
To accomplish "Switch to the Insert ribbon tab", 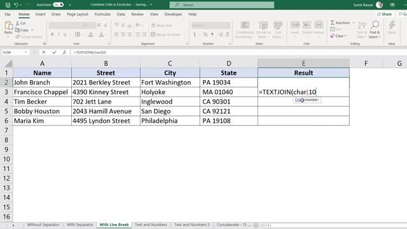I will pos(40,14).
